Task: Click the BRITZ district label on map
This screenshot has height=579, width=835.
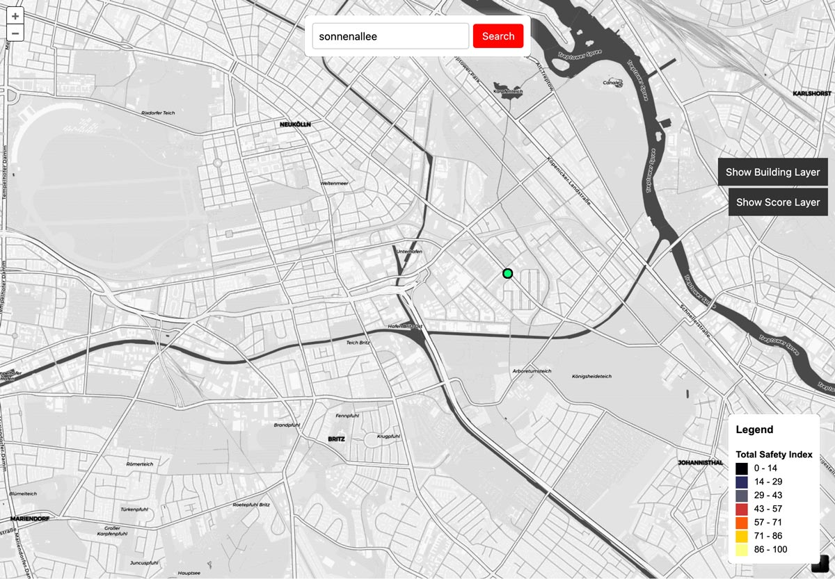Action: point(336,439)
